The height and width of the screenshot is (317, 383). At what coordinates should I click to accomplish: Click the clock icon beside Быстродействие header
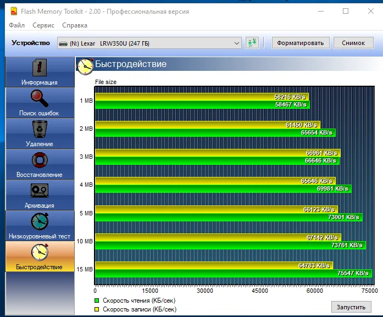click(85, 66)
